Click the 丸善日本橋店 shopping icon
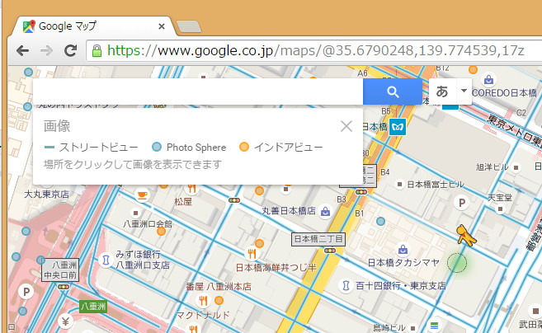 325,211
